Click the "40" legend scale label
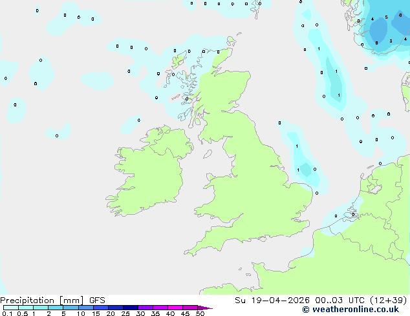Image resolution: width=410 pixels, height=316 pixels. click(170, 313)
